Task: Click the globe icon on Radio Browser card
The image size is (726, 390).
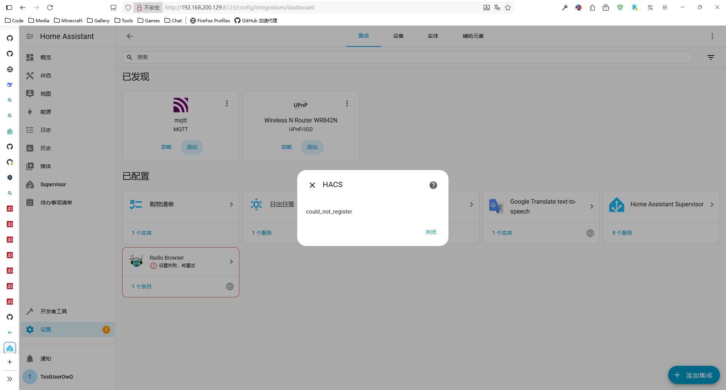Action: tap(230, 286)
